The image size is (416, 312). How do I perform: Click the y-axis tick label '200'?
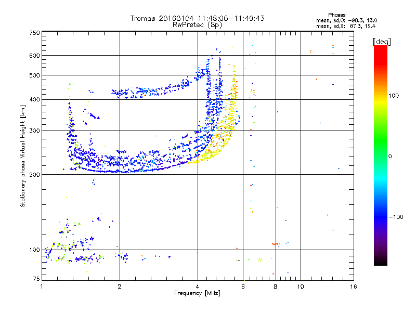34,175
